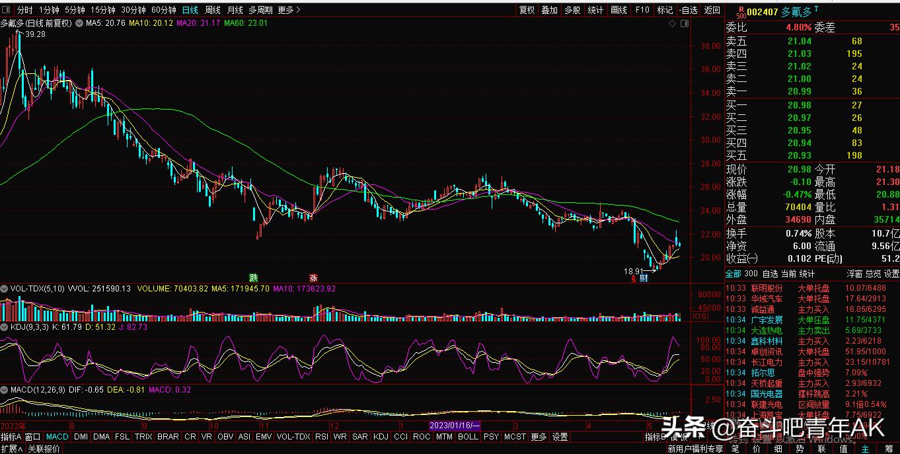The width and height of the screenshot is (900, 454).
Task: Click the red 涨 marker on the chart
Action: pos(313,278)
